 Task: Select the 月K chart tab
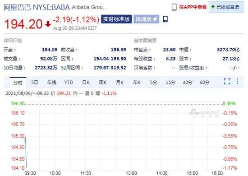[119, 82]
